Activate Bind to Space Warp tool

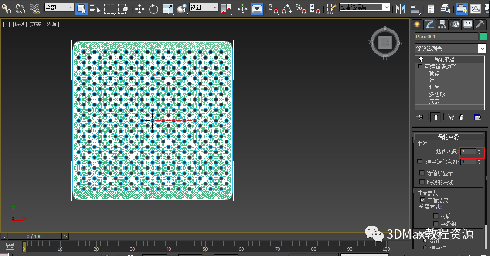[x=34, y=8]
